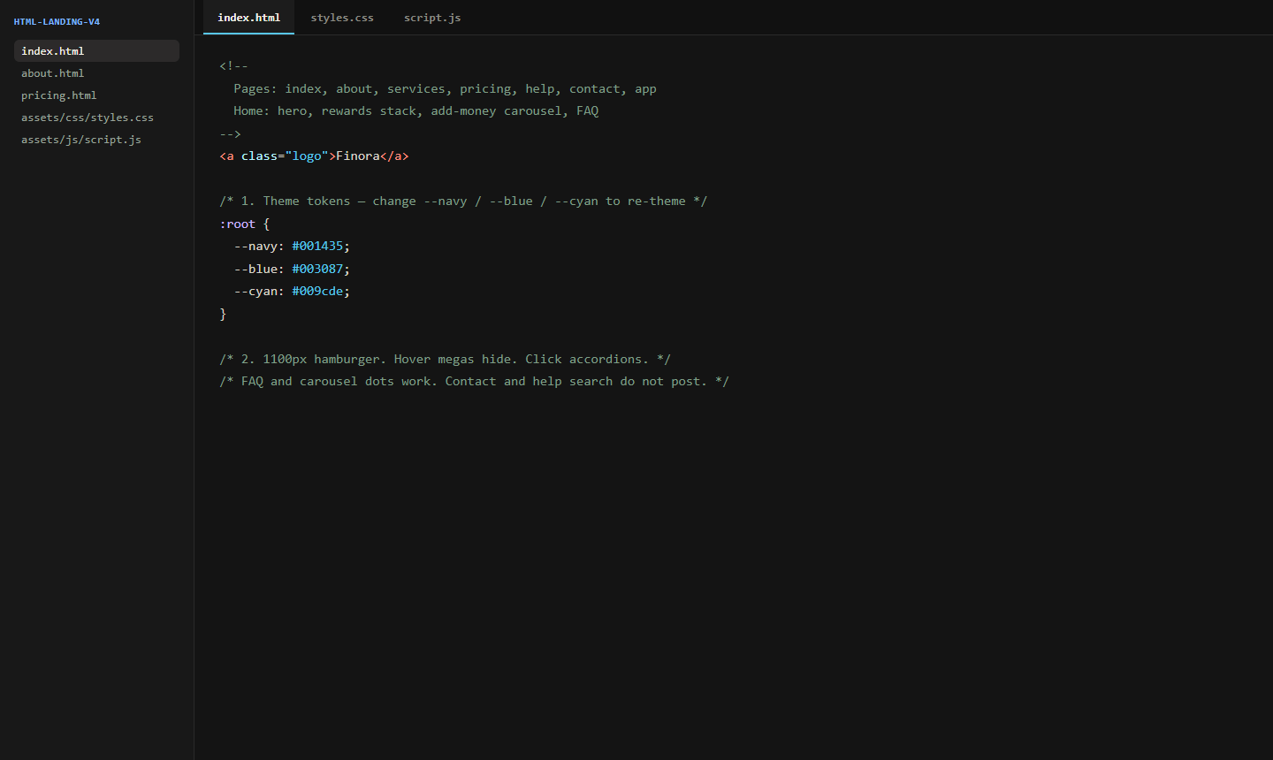Open the styles.css tab

(342, 18)
